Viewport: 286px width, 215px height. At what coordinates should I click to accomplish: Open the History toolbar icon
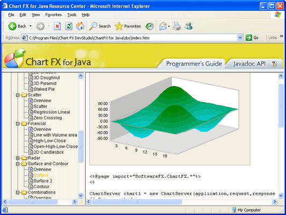point(149,26)
